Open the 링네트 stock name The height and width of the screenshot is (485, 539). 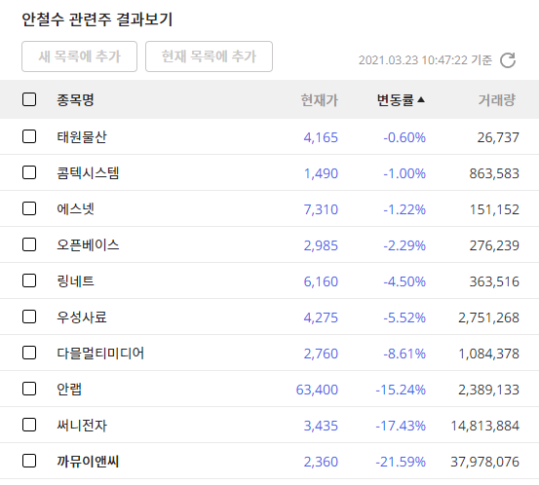click(76, 281)
